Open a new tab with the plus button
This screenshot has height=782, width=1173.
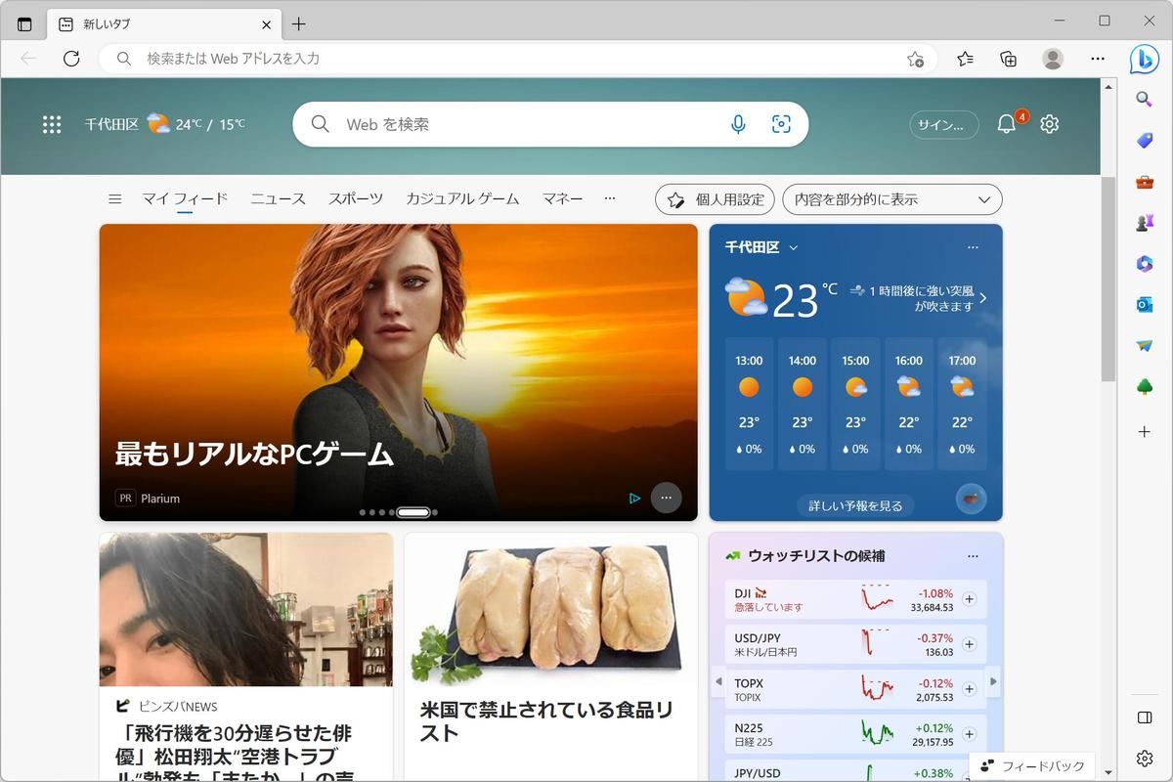(x=299, y=24)
